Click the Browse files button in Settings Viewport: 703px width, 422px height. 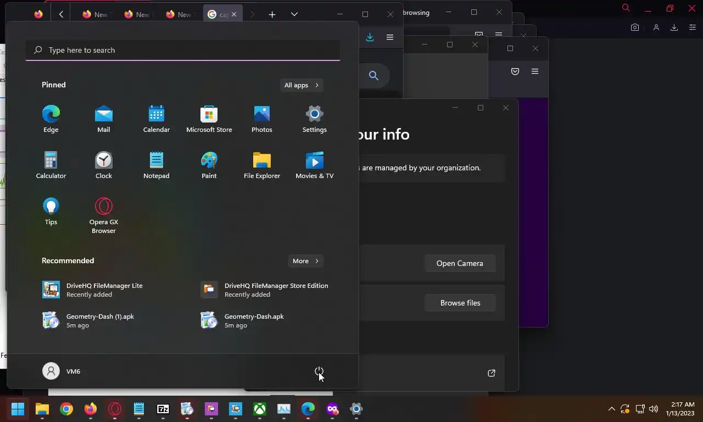460,303
